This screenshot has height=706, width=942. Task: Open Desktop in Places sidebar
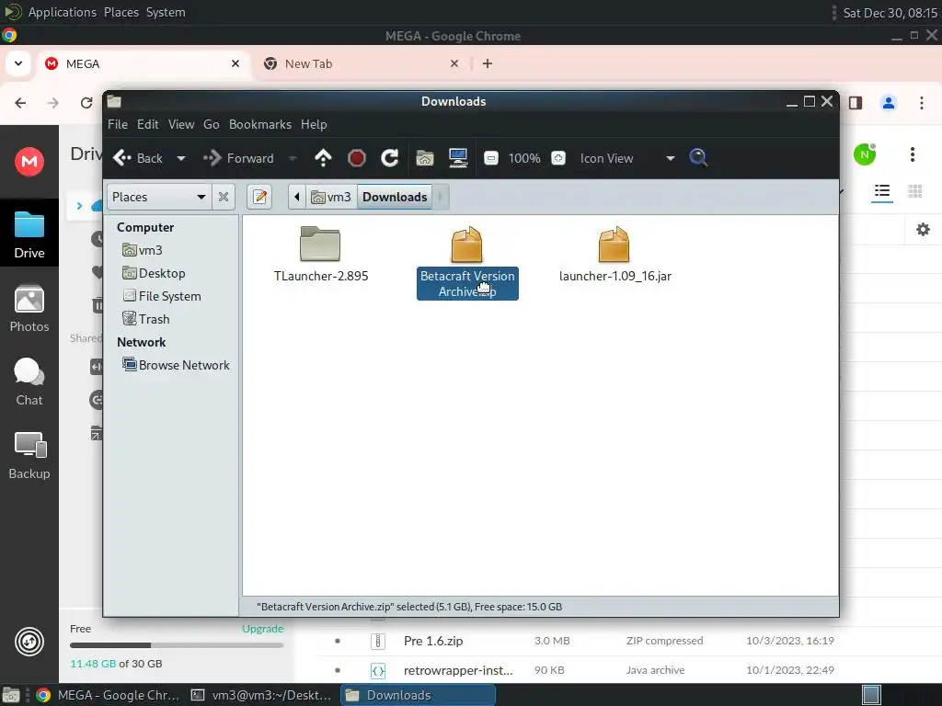click(154, 273)
